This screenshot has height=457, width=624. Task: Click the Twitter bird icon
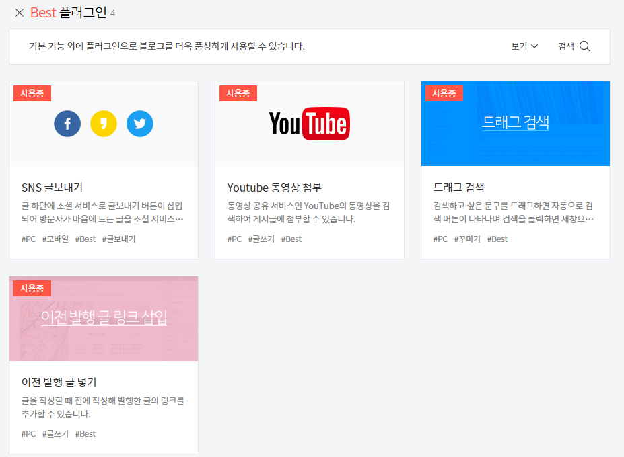click(140, 124)
